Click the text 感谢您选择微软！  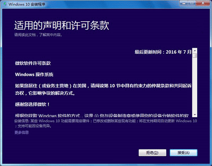pyautogui.click(x=32, y=104)
